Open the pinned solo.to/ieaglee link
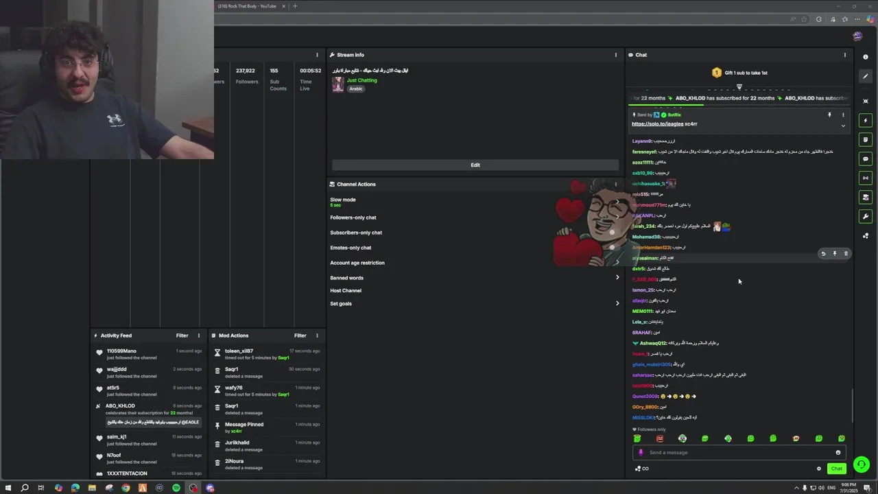This screenshot has height=494, width=878. point(657,124)
